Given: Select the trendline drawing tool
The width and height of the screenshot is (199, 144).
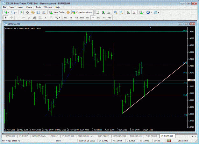Looking at the screenshot, I should pos(29,18).
